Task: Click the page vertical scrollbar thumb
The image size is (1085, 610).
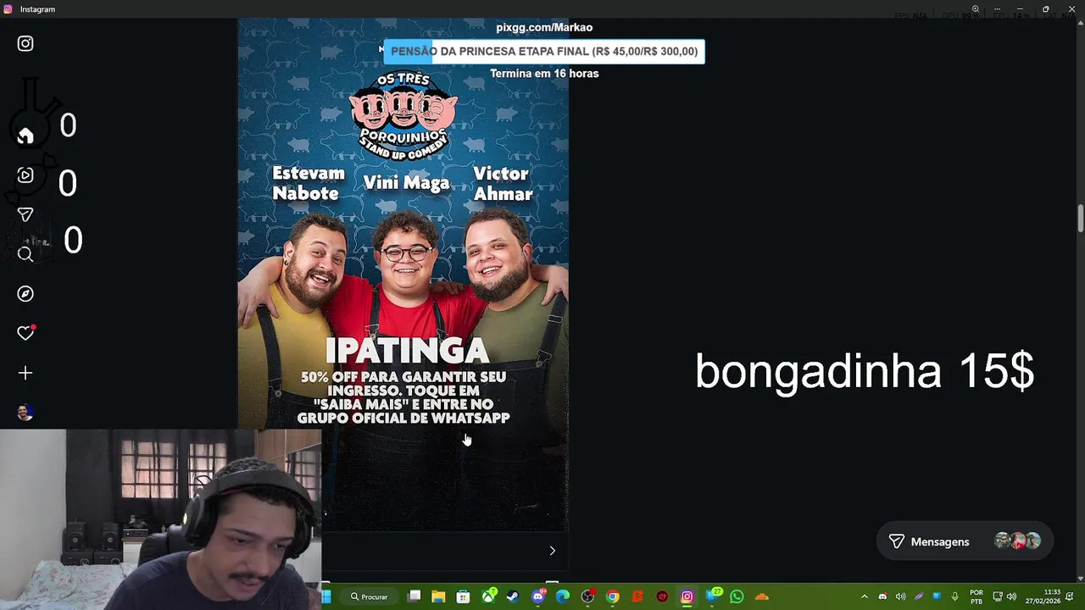Action: [x=1080, y=218]
